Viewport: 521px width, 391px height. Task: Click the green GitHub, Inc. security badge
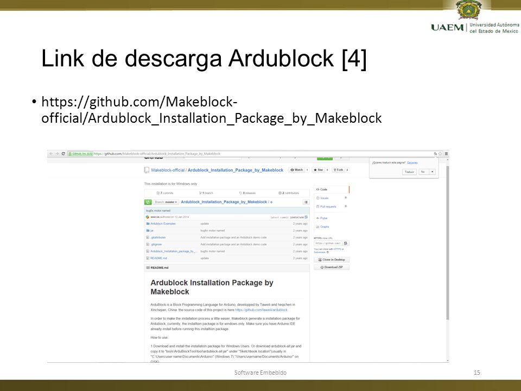[80, 154]
